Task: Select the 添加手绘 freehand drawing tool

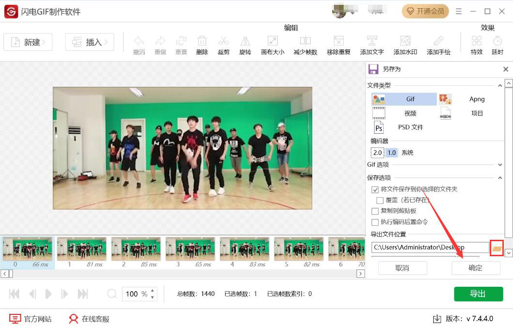Action: point(438,42)
